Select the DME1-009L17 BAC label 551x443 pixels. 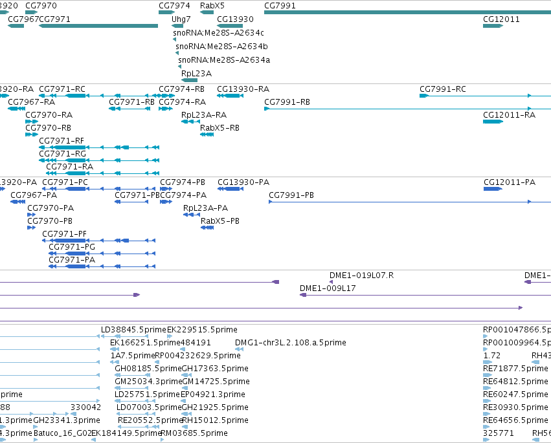tap(328, 288)
